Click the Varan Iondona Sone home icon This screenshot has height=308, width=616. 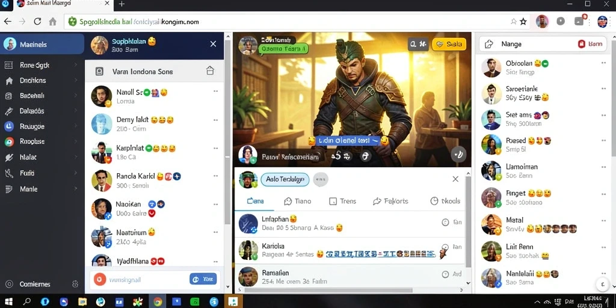tap(210, 71)
